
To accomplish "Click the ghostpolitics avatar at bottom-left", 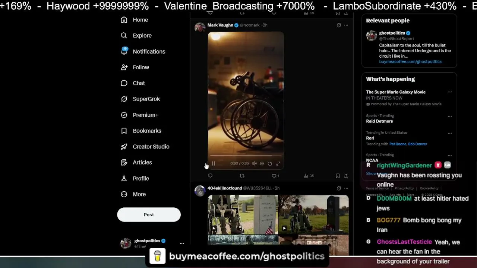I will 126,243.
